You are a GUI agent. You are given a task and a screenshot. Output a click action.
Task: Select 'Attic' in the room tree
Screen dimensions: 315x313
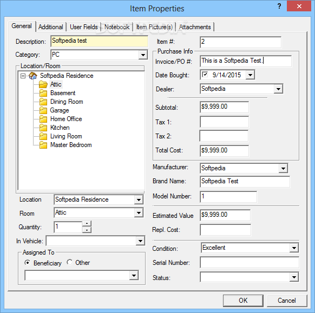56,84
